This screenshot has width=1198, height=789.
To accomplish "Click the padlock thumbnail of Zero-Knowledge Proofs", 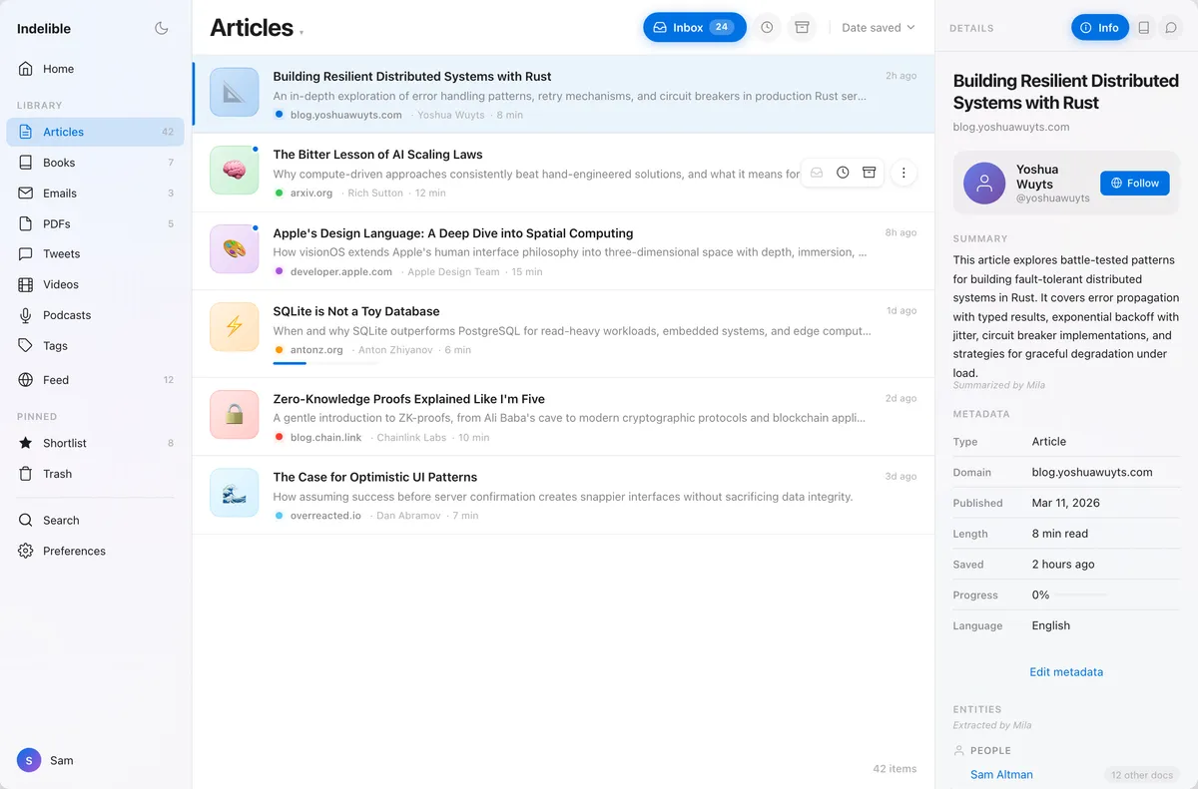I will 235,415.
